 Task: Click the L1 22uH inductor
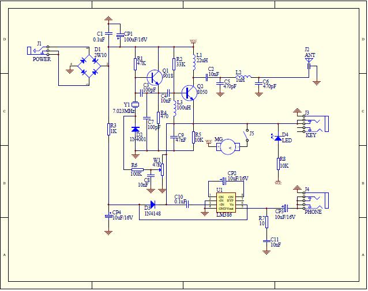click(x=194, y=62)
